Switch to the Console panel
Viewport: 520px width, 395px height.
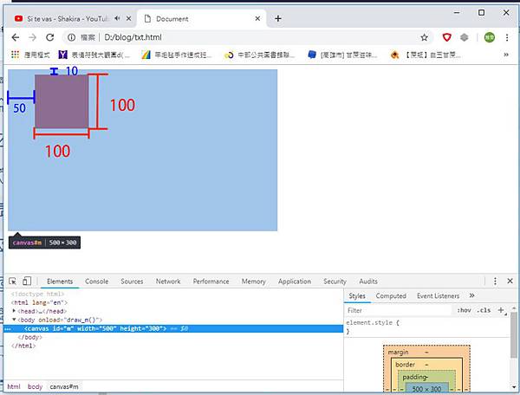pos(96,282)
